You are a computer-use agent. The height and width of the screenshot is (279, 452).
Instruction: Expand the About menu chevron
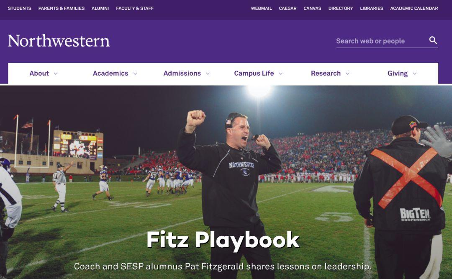[x=56, y=74]
